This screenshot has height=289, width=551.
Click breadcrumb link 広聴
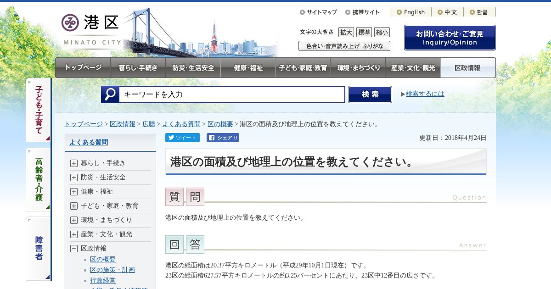click(149, 124)
